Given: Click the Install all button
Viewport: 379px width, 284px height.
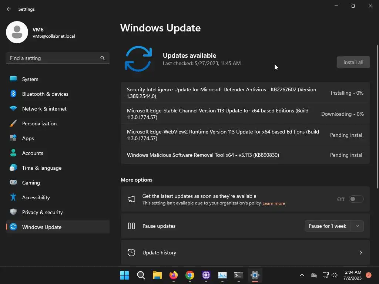Looking at the screenshot, I should tap(353, 62).
